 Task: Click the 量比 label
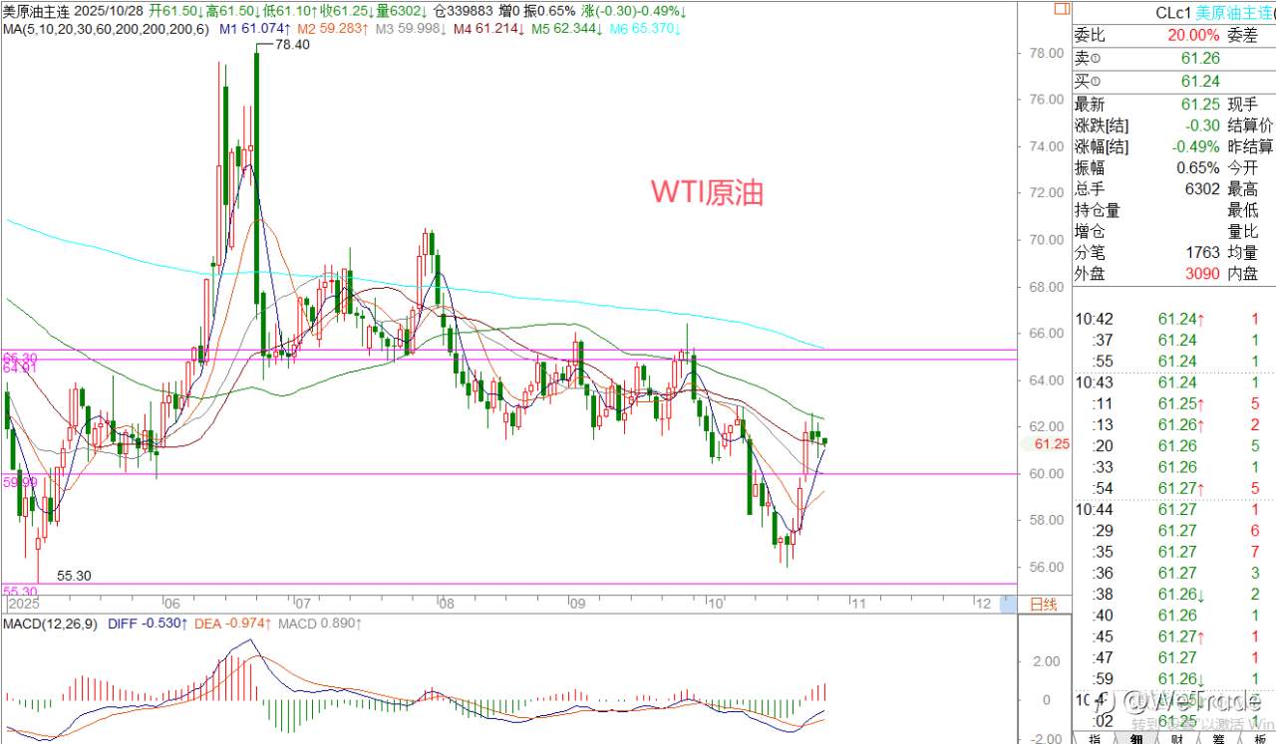pos(1243,231)
